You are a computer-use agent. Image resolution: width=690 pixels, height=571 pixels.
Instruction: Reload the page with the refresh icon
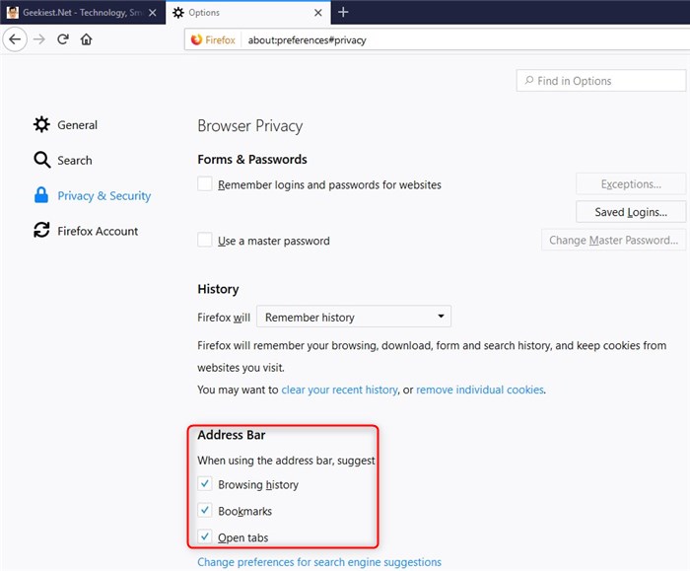[x=63, y=39]
